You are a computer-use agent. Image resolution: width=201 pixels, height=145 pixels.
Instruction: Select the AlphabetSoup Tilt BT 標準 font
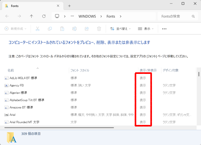[27, 100]
